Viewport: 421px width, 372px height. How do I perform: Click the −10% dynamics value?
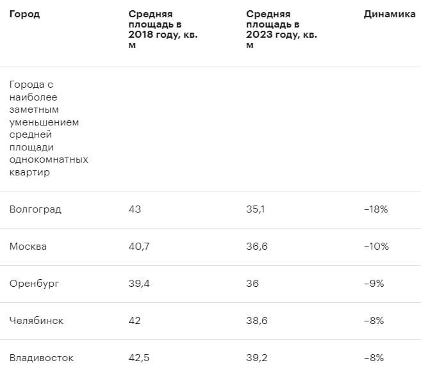[x=376, y=247]
